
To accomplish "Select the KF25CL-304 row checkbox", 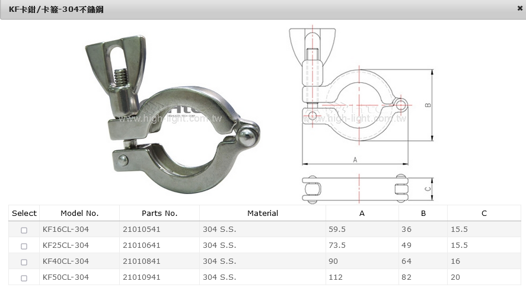I will click(24, 245).
